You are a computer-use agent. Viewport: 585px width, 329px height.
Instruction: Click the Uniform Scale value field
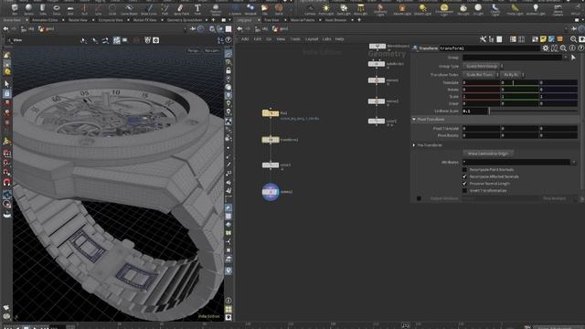coord(475,111)
